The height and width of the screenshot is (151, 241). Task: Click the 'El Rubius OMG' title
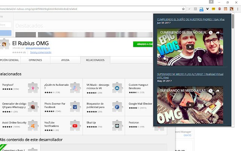coord(31,43)
